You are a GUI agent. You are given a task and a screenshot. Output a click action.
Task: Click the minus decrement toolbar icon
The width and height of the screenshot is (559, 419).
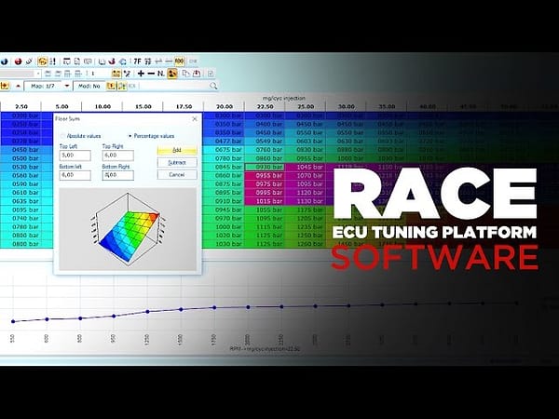click(151, 74)
